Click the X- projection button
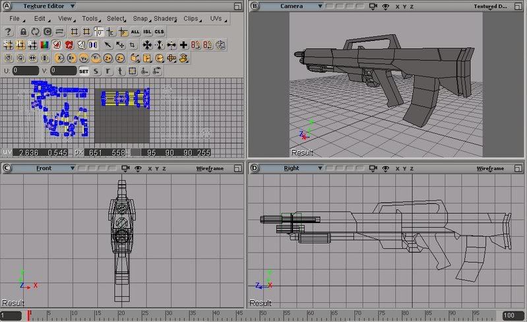Viewport: 527px width, 322px height. 59,58
